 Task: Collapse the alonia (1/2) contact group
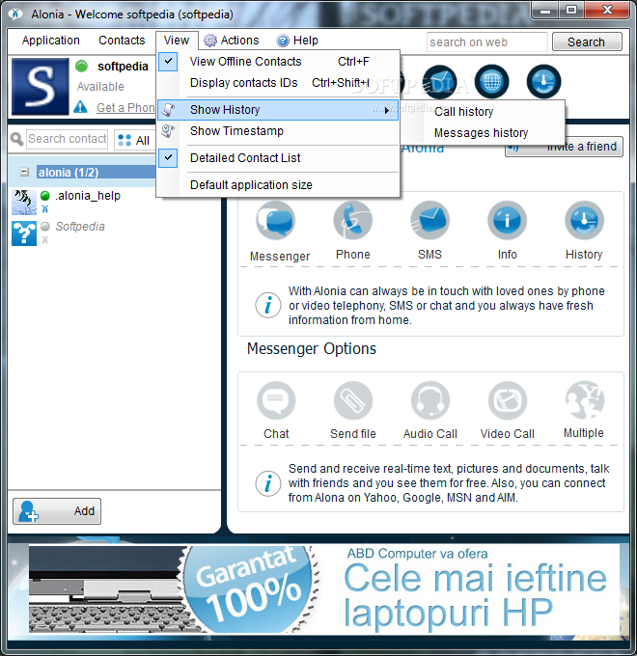pos(24,172)
